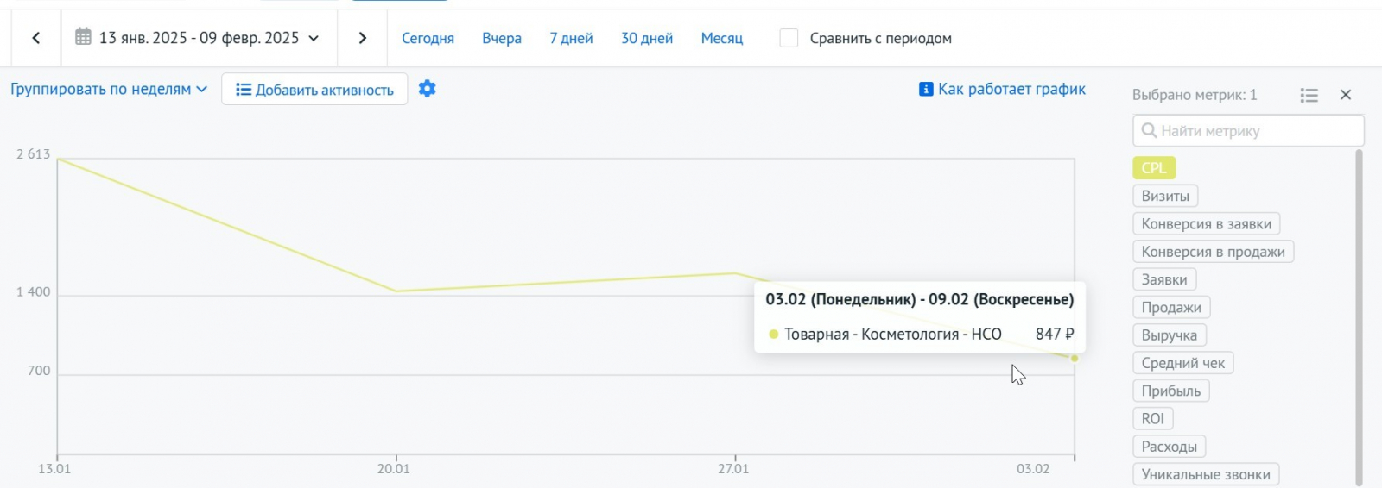Screen dimensions: 1382x488
Task: Go to the previous date period arrow
Action: tap(36, 38)
